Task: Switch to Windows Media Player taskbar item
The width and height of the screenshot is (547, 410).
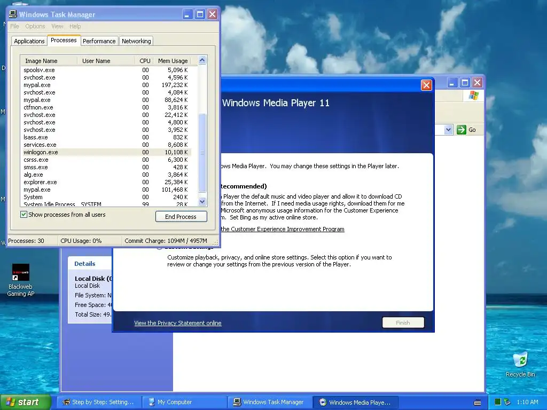Action: click(x=356, y=403)
